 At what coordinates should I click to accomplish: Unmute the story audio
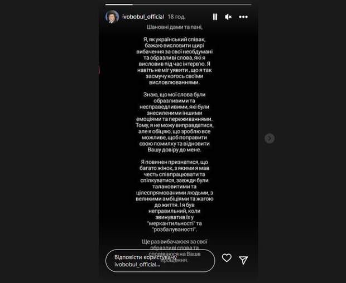pyautogui.click(x=228, y=17)
